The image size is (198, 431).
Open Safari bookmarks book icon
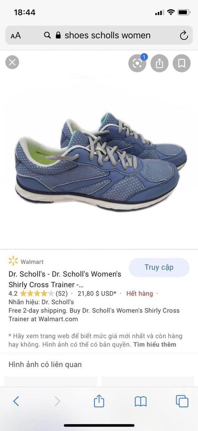coord(141,401)
